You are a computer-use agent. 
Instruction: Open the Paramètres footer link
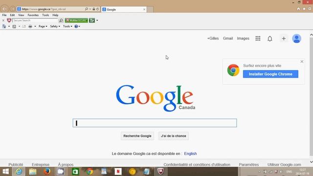(x=249, y=164)
